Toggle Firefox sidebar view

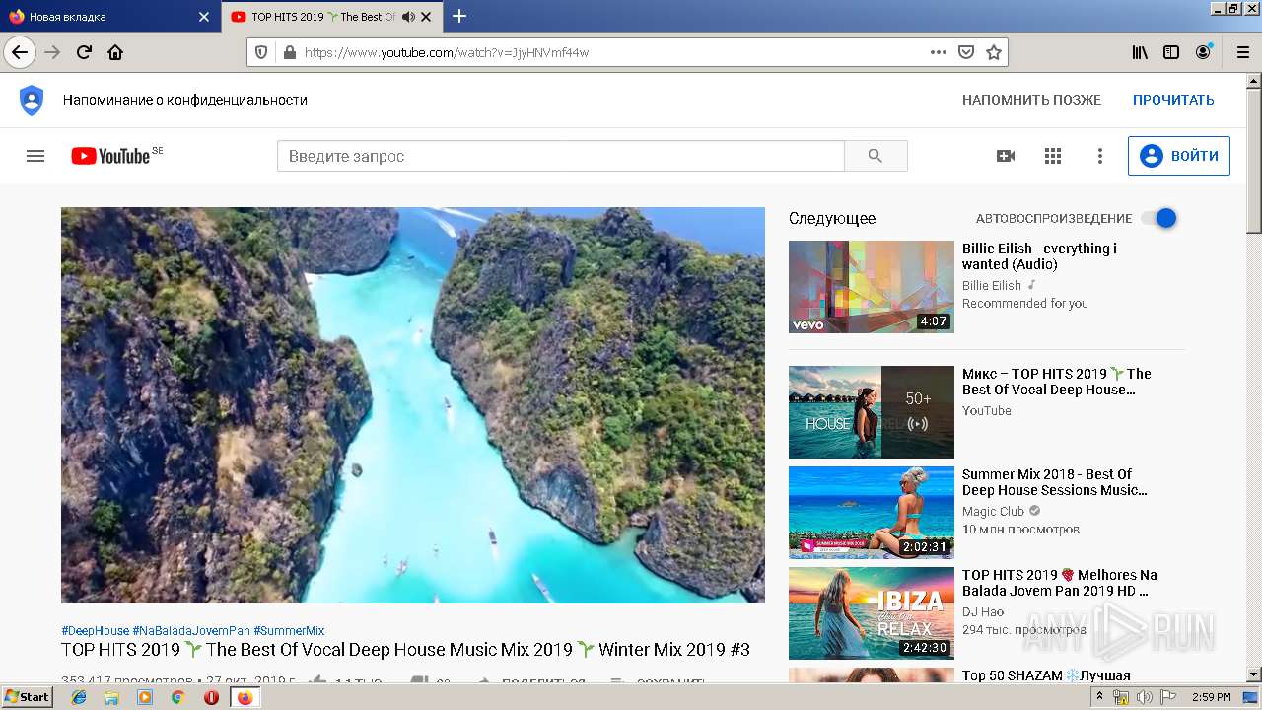click(1171, 52)
